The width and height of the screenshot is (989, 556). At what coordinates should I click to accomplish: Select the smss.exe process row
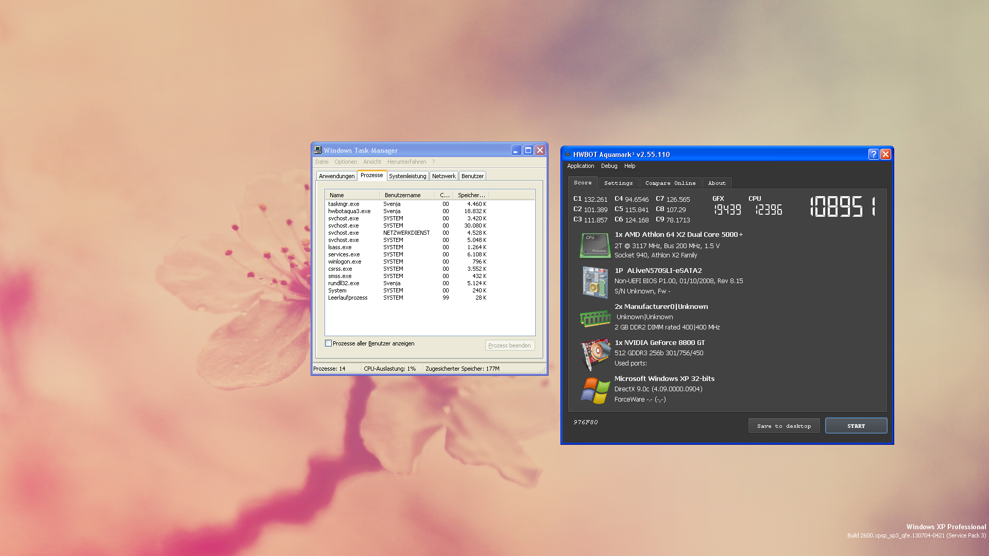pos(407,276)
